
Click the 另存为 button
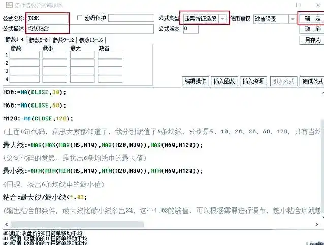312,40
